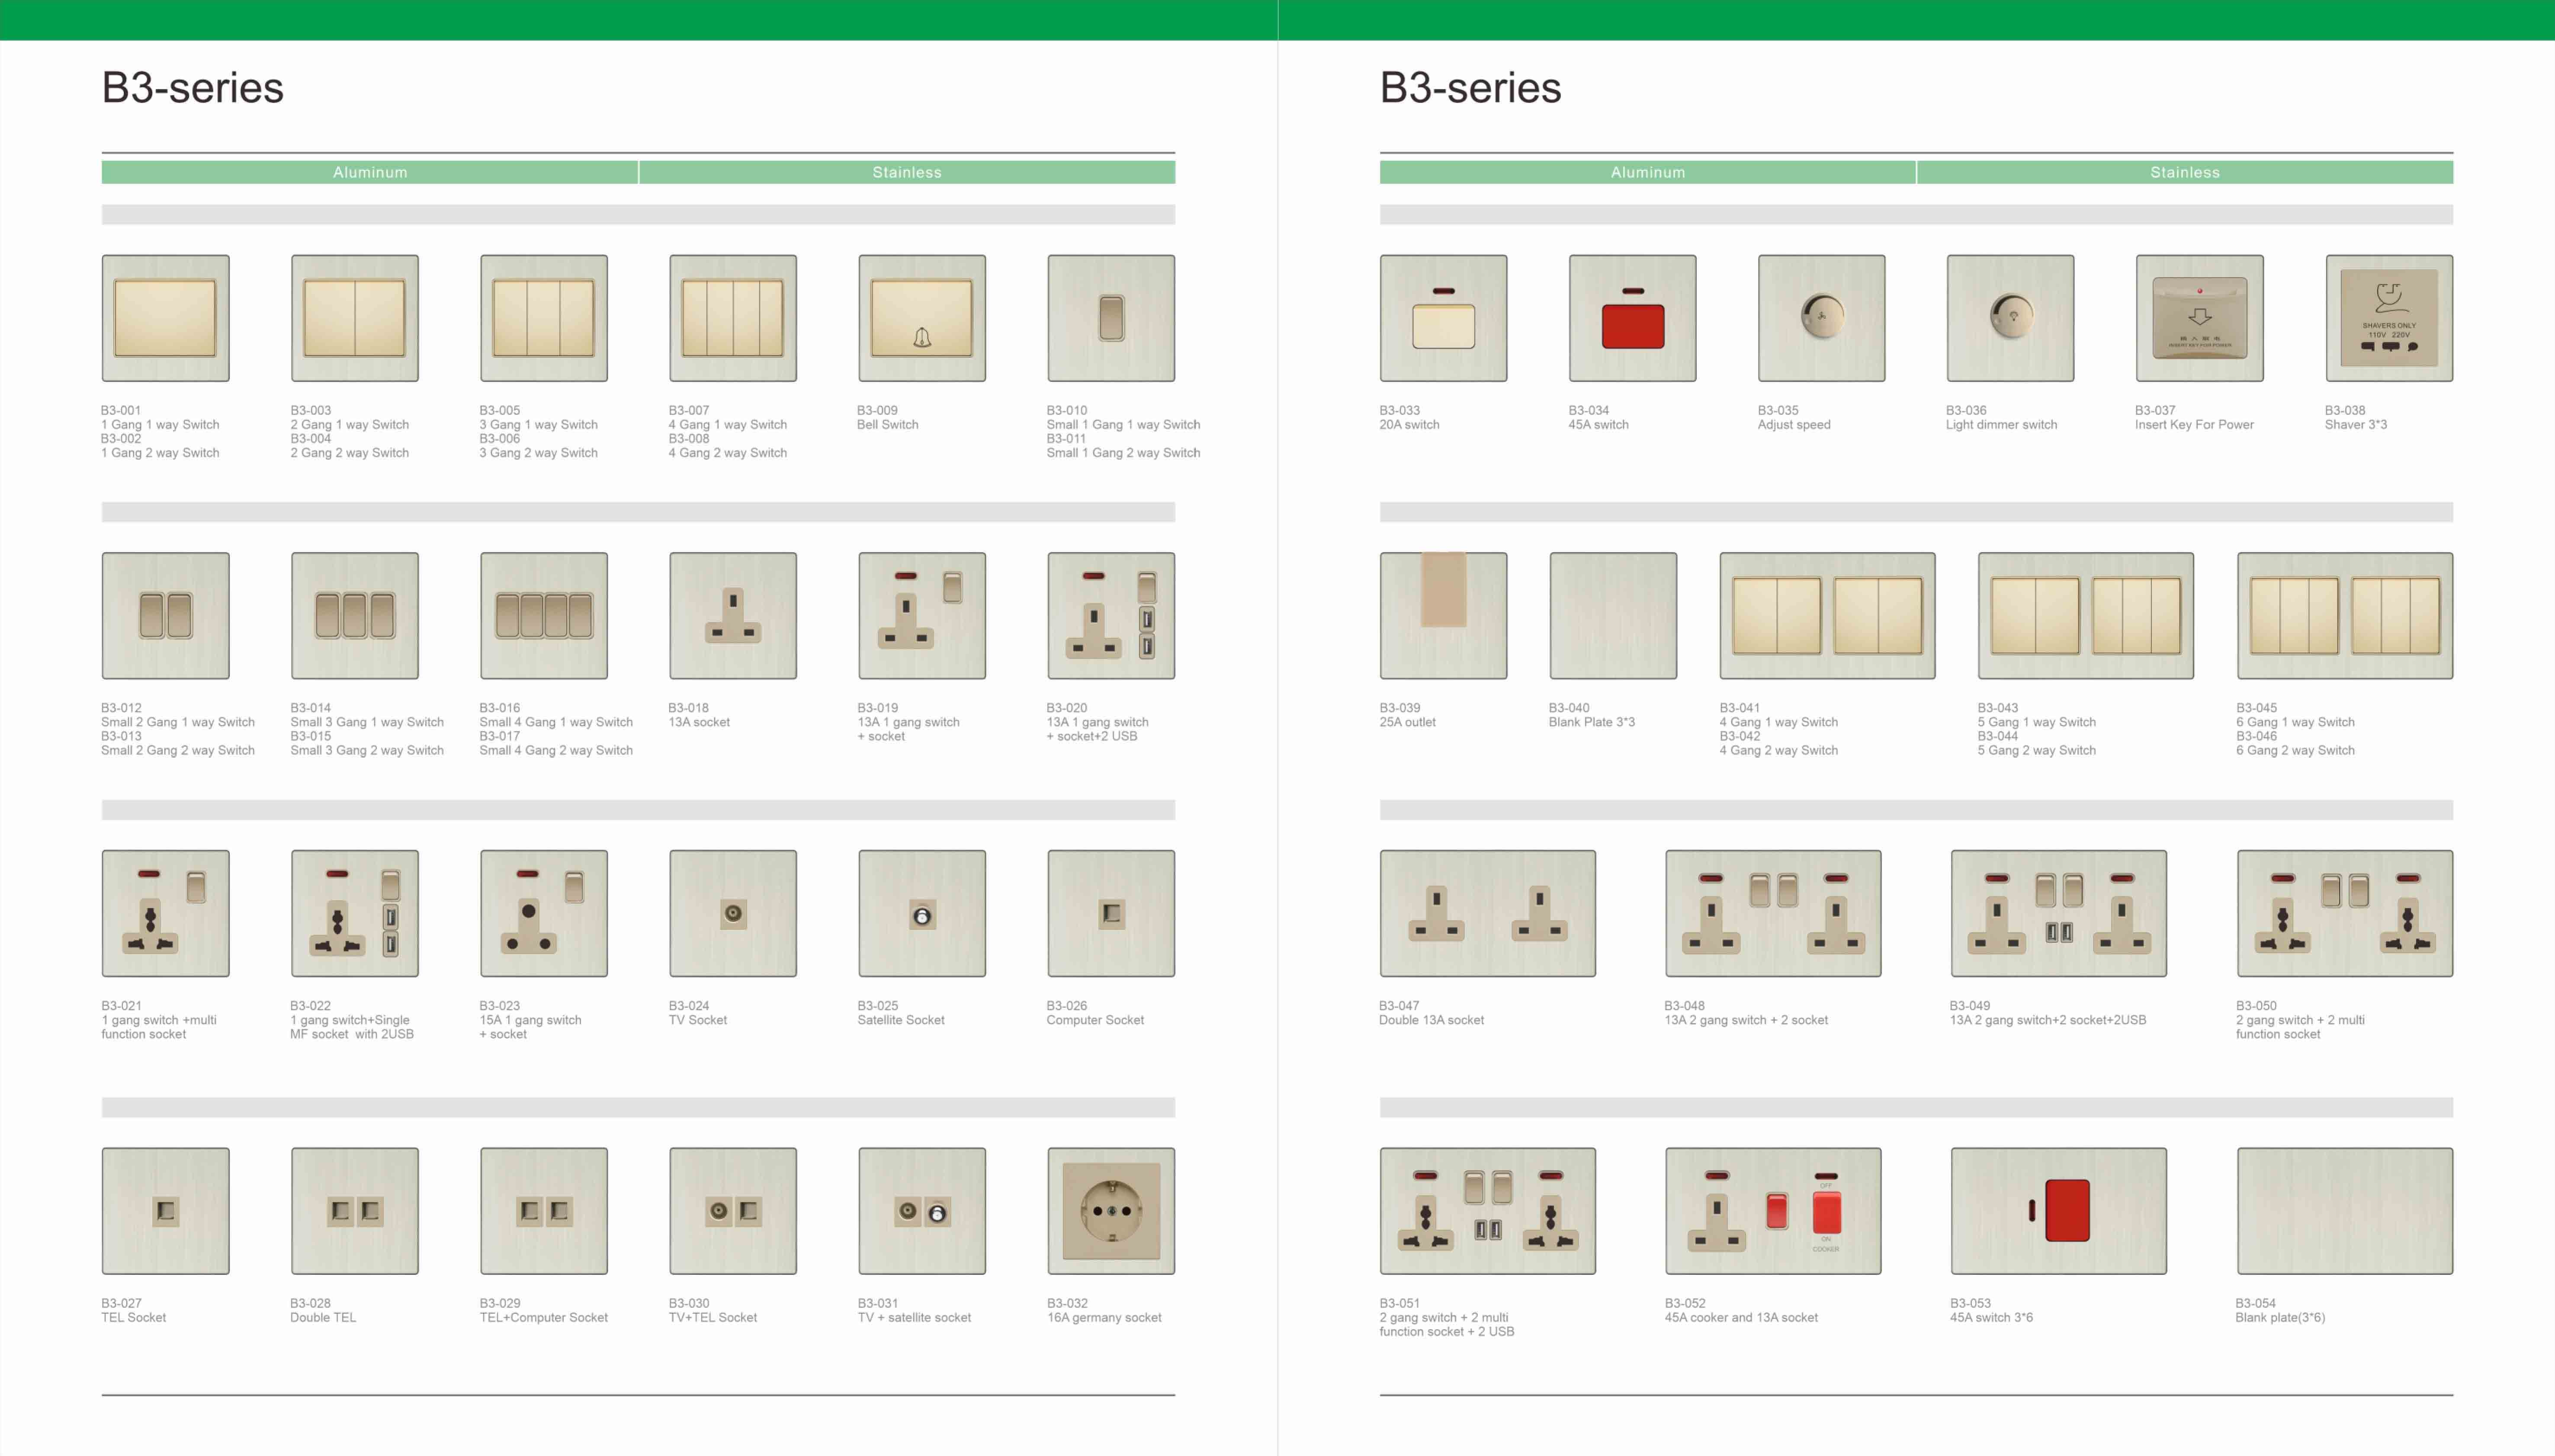This screenshot has height=1456, width=2555.
Task: Select the B3-053 45A switch 3*6 image
Action: [2058, 1211]
